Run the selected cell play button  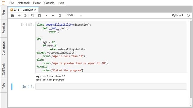[x=46, y=16]
